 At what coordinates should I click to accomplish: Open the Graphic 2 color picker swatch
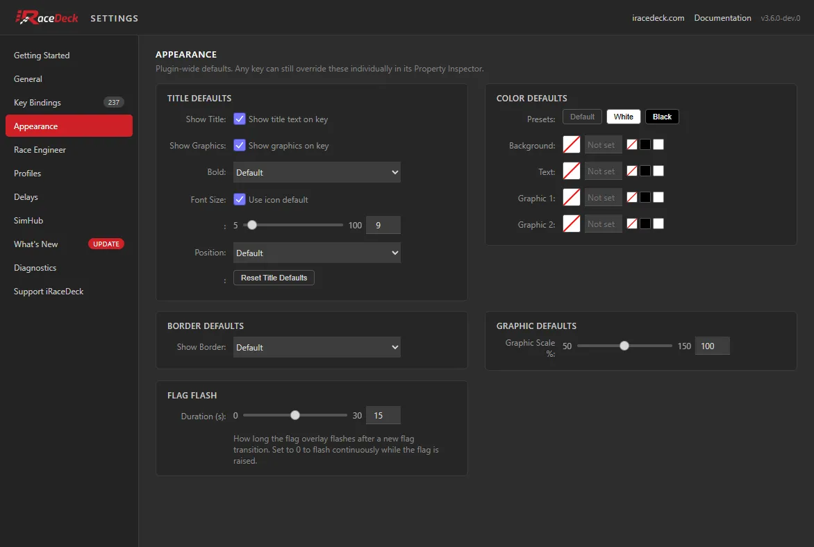coord(571,224)
